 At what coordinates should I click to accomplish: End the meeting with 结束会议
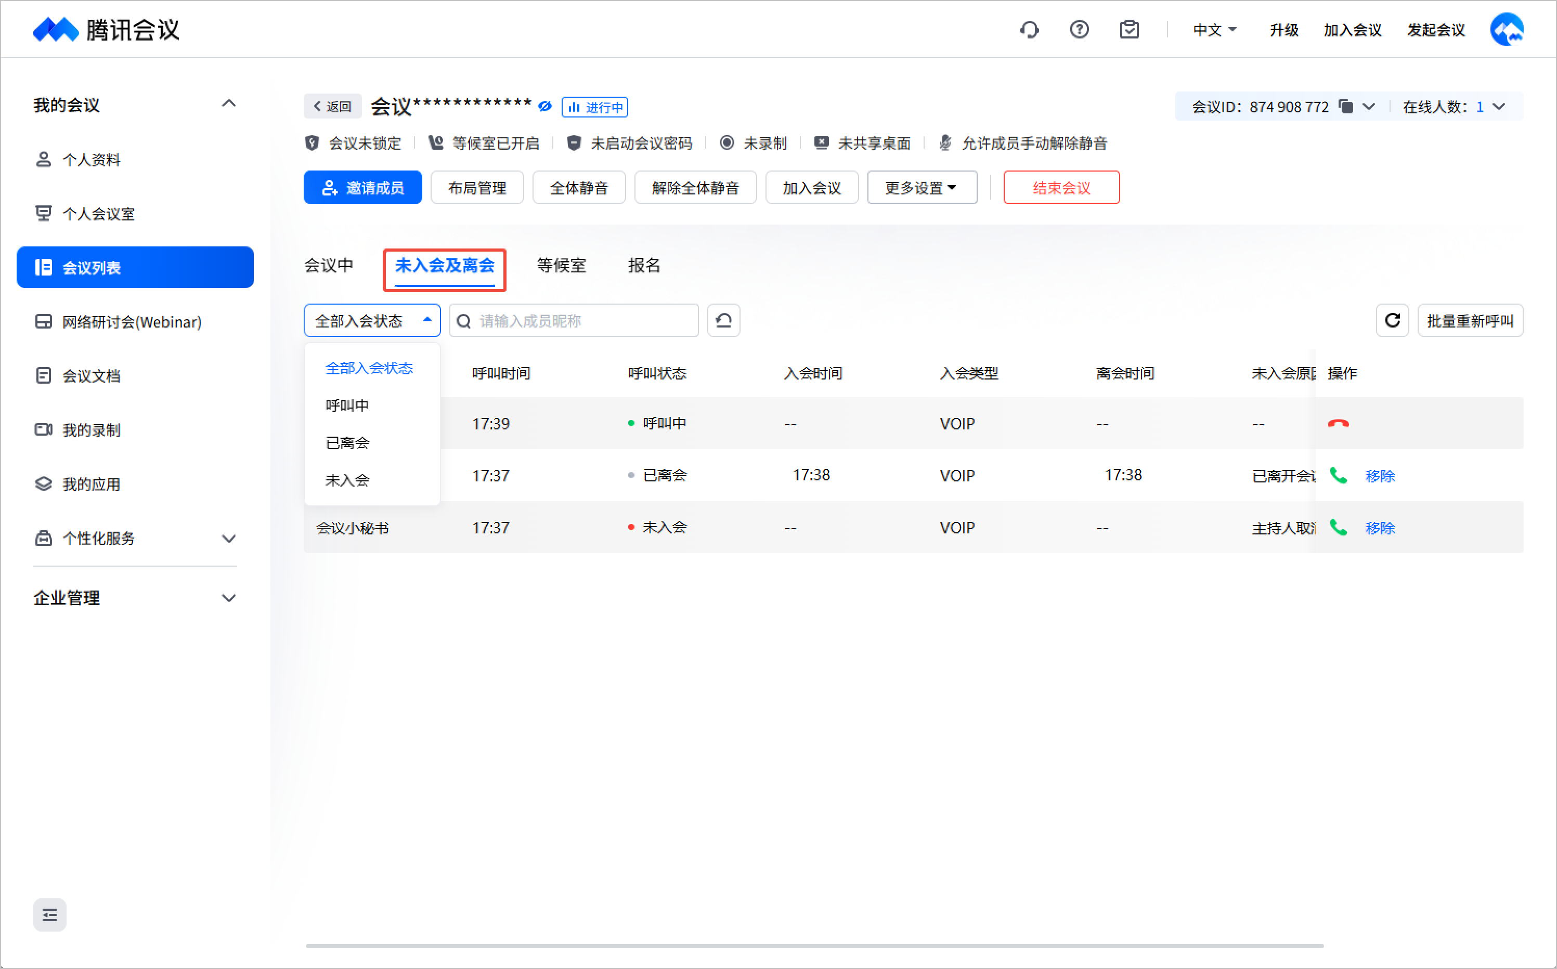tap(1061, 187)
